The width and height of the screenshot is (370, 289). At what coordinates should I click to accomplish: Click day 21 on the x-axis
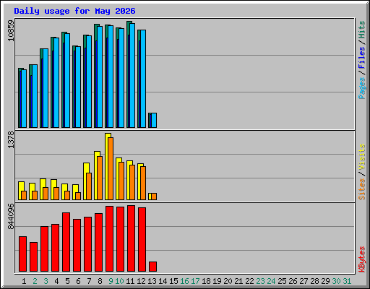click(x=238, y=281)
